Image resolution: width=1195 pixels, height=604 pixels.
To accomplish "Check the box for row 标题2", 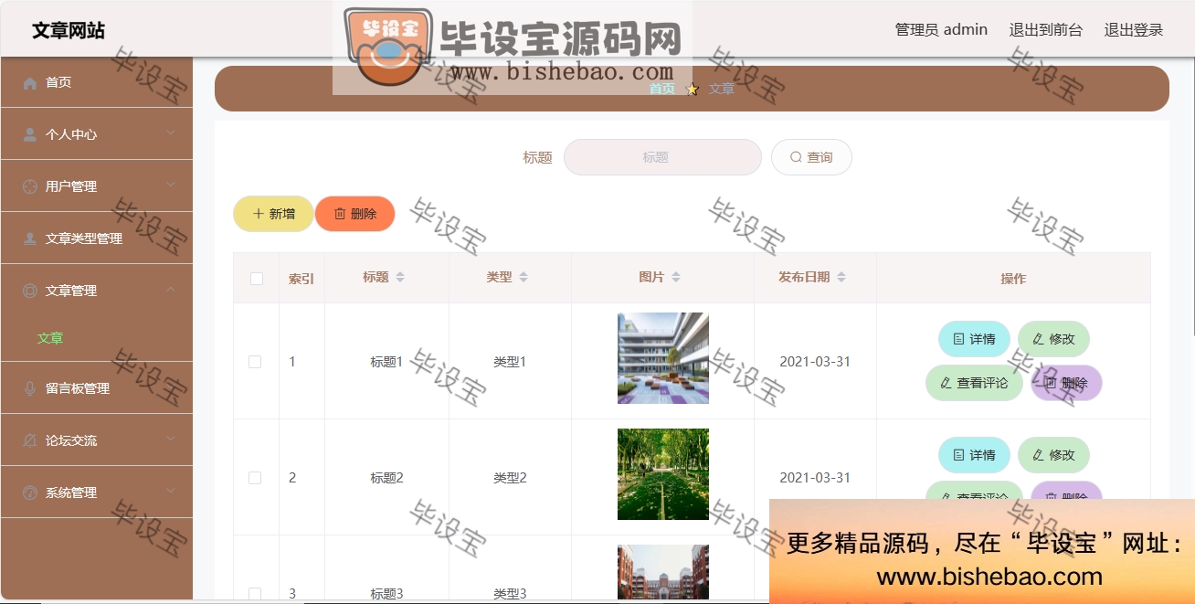I will coord(255,478).
